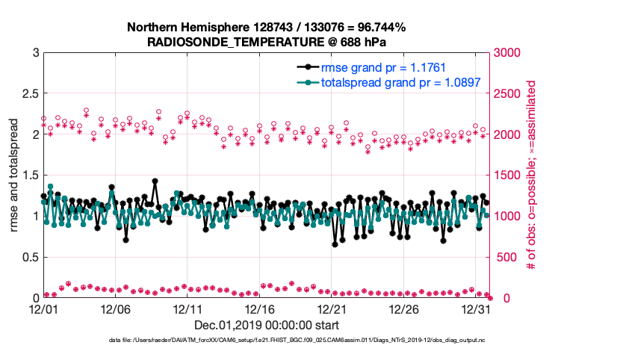Image resolution: width=620 pixels, height=351 pixels.
Task: Click the teal totalspread legend line marker
Action: (x=307, y=82)
